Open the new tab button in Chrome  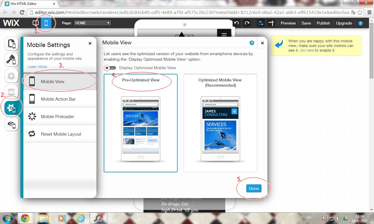point(64,4)
